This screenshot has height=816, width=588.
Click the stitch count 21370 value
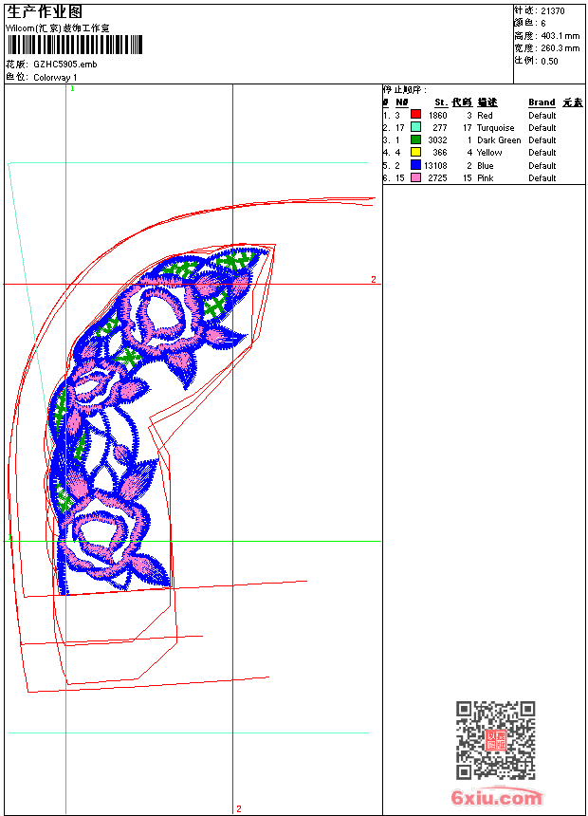coord(553,10)
